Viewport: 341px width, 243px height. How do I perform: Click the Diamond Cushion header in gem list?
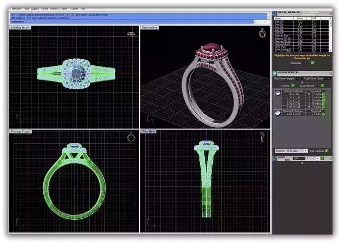point(294,111)
